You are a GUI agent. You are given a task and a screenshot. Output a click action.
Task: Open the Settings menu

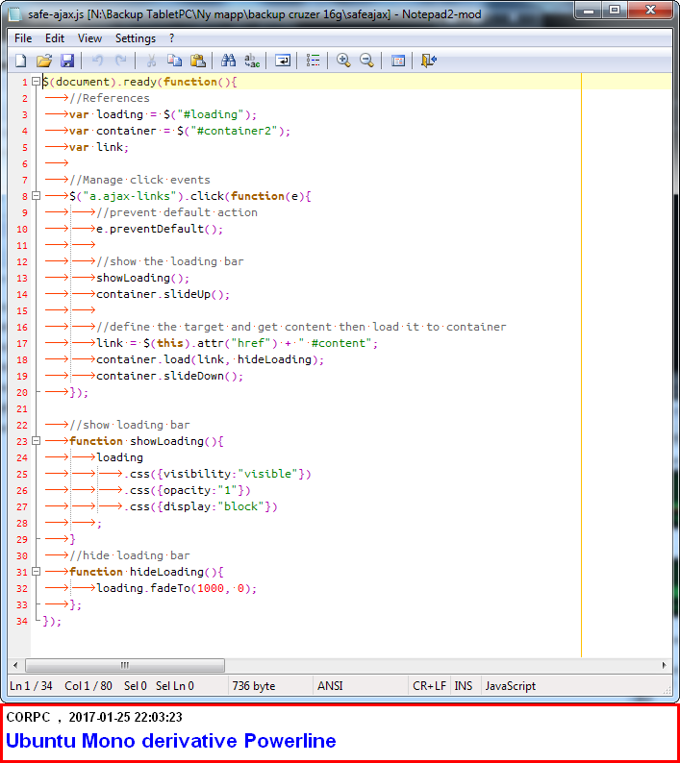tap(136, 38)
